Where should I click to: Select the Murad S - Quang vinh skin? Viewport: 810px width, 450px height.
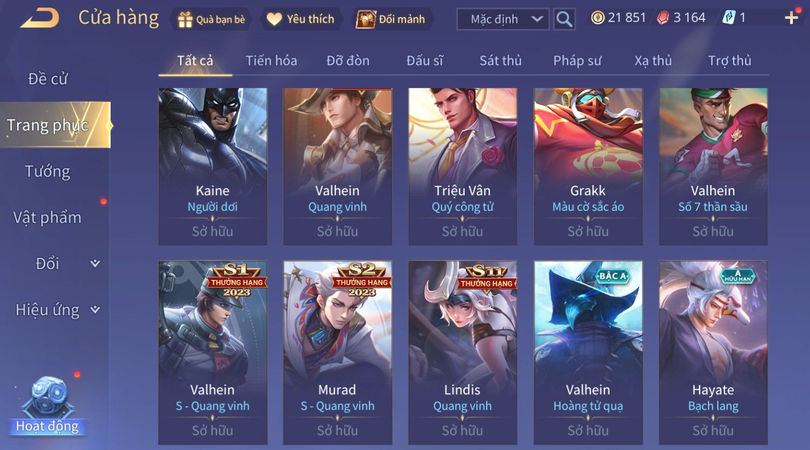pos(337,352)
